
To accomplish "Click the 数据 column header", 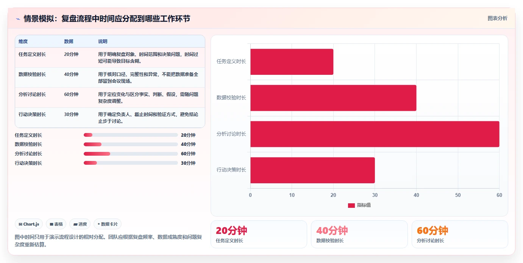I will pos(69,42).
